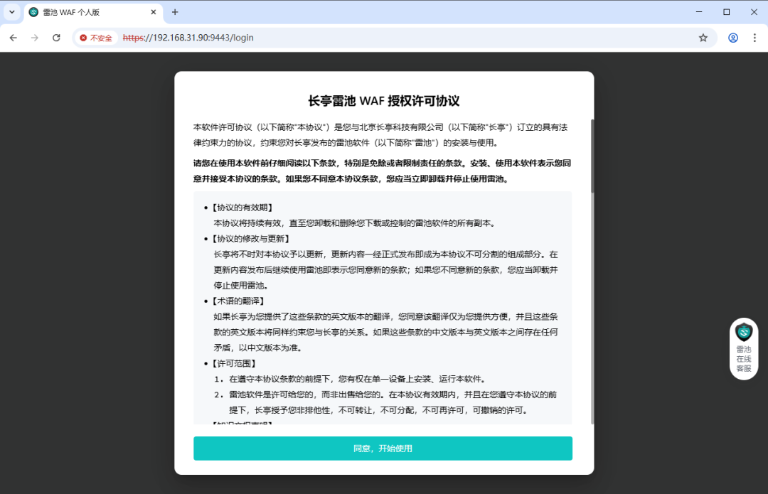Viewport: 768px width, 494px height.
Task: Click the 【协议的有效期】 clause title
Action: click(x=242, y=208)
